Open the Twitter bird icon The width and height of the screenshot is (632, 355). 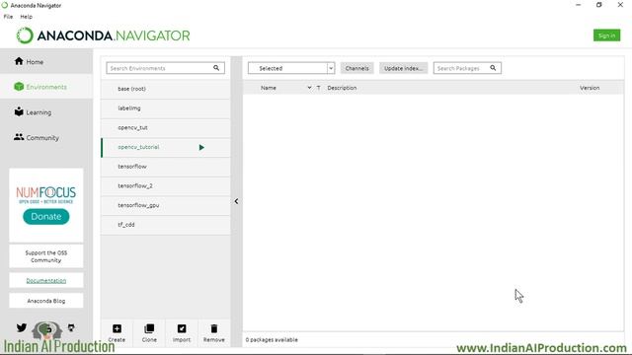(22, 327)
